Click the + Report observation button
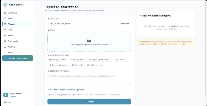The width and height of the screenshot is (207, 106). 18,58
